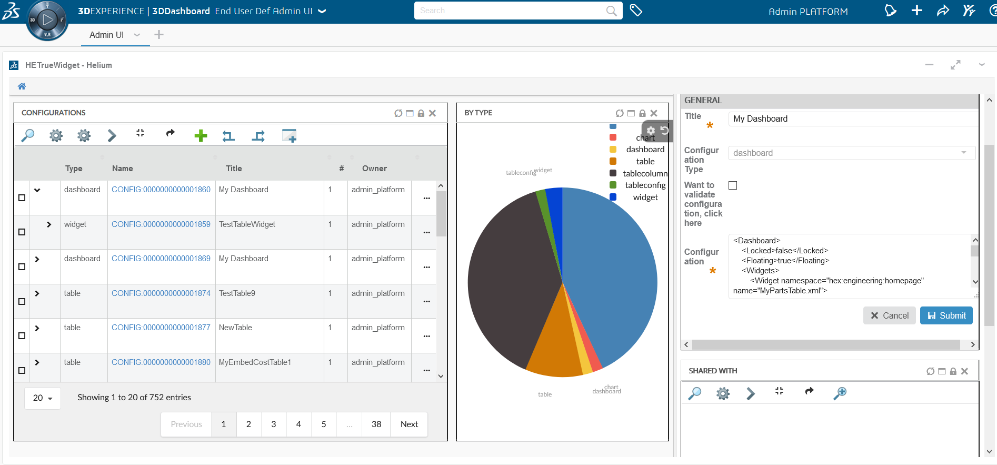The height and width of the screenshot is (465, 997).
Task: Click the green plus add configuration icon
Action: [201, 136]
